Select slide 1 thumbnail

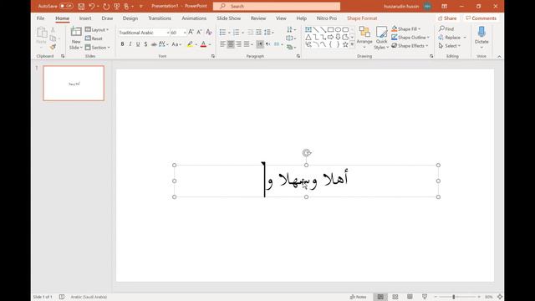pos(74,84)
